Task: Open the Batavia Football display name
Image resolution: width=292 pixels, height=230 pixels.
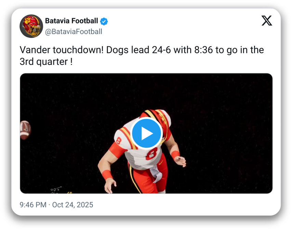Action: coord(71,21)
